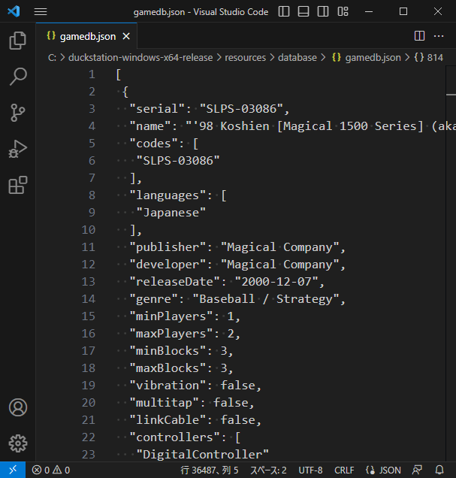Image resolution: width=456 pixels, height=478 pixels.
Task: Click the "codes" key text
Action: coord(154,144)
